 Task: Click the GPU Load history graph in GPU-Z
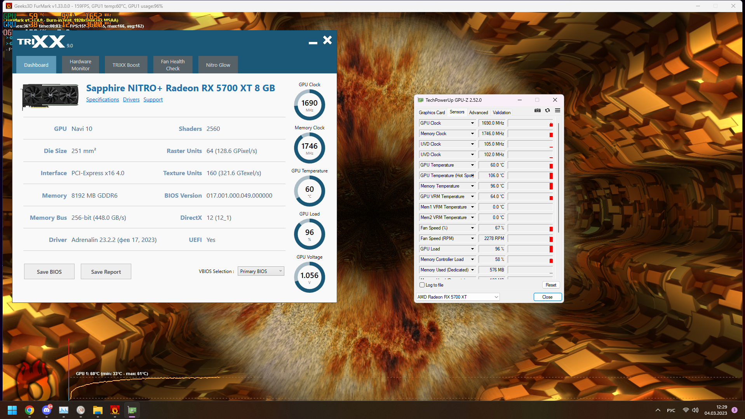[530, 249]
